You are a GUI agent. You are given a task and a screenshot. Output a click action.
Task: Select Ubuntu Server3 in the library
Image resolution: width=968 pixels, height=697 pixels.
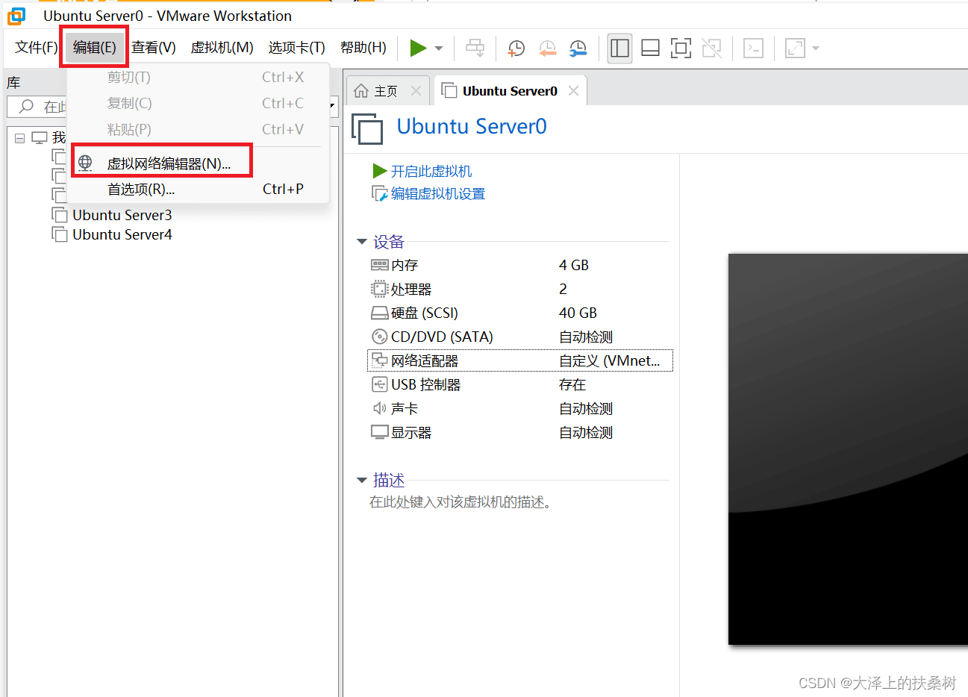coord(122,215)
